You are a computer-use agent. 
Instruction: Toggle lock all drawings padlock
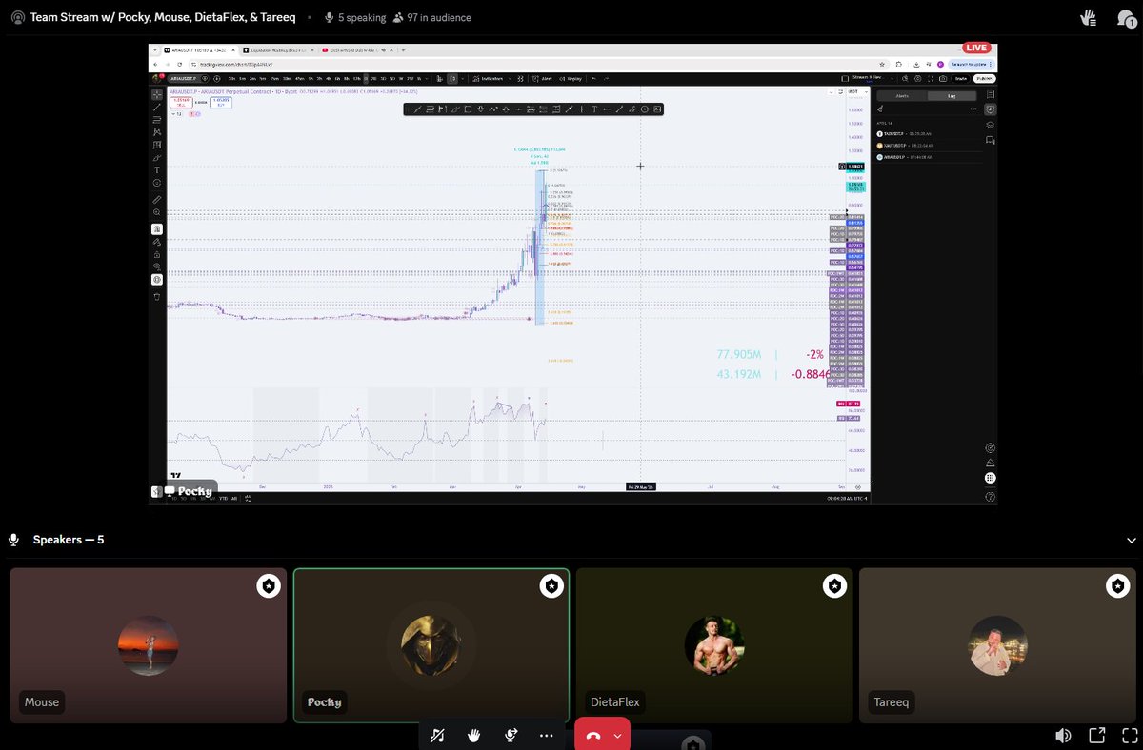pos(156,254)
